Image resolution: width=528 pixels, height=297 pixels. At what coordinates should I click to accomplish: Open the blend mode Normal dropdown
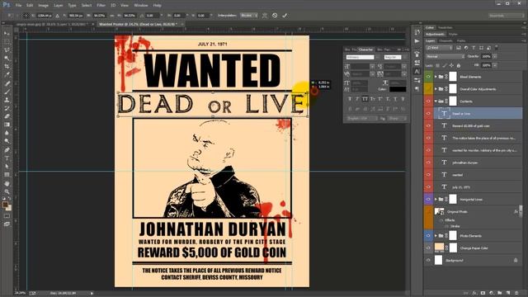(x=445, y=56)
